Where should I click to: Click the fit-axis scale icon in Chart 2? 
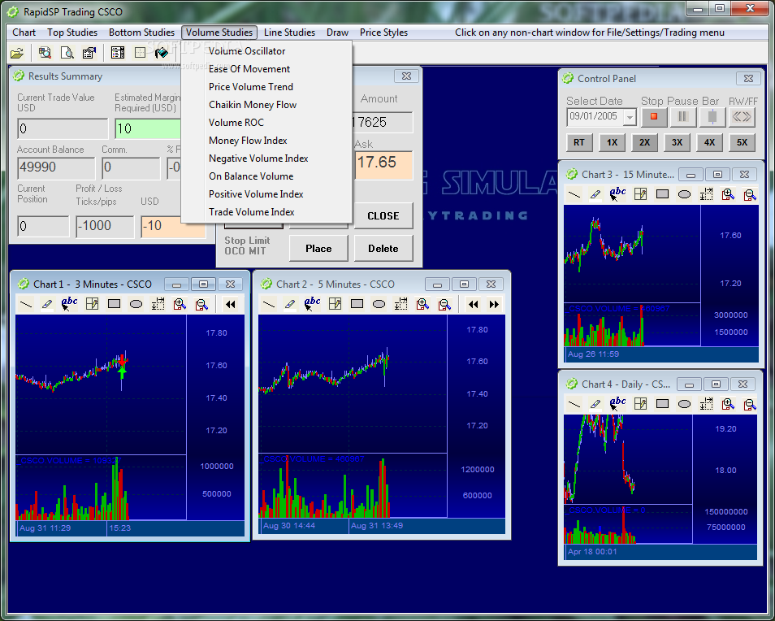coord(400,304)
